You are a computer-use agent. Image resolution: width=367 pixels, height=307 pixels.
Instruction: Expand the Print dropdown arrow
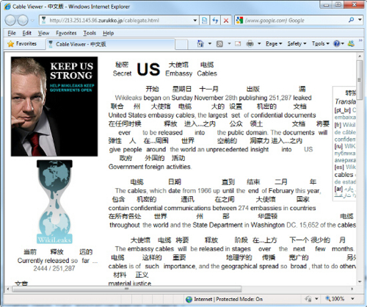pos(259,43)
